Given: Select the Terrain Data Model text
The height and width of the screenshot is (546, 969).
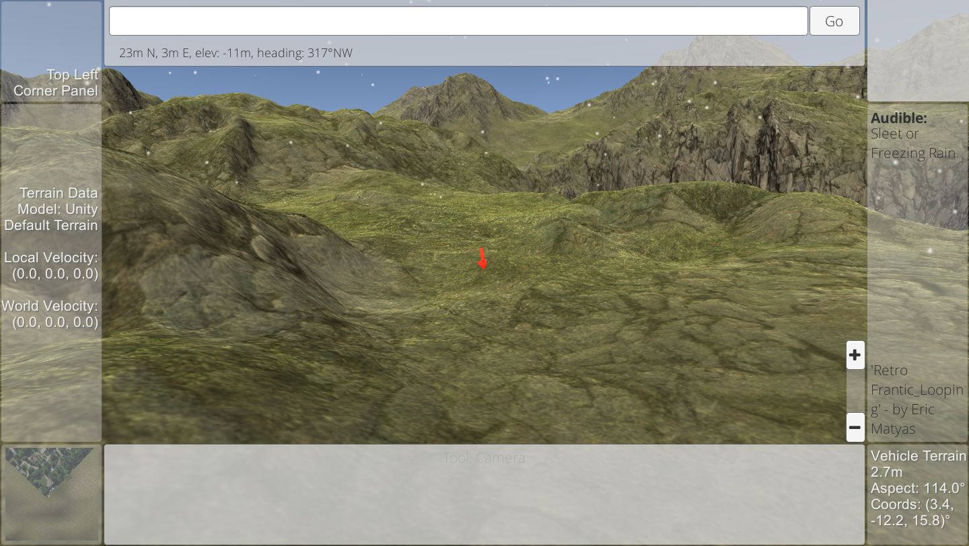Looking at the screenshot, I should [x=52, y=209].
